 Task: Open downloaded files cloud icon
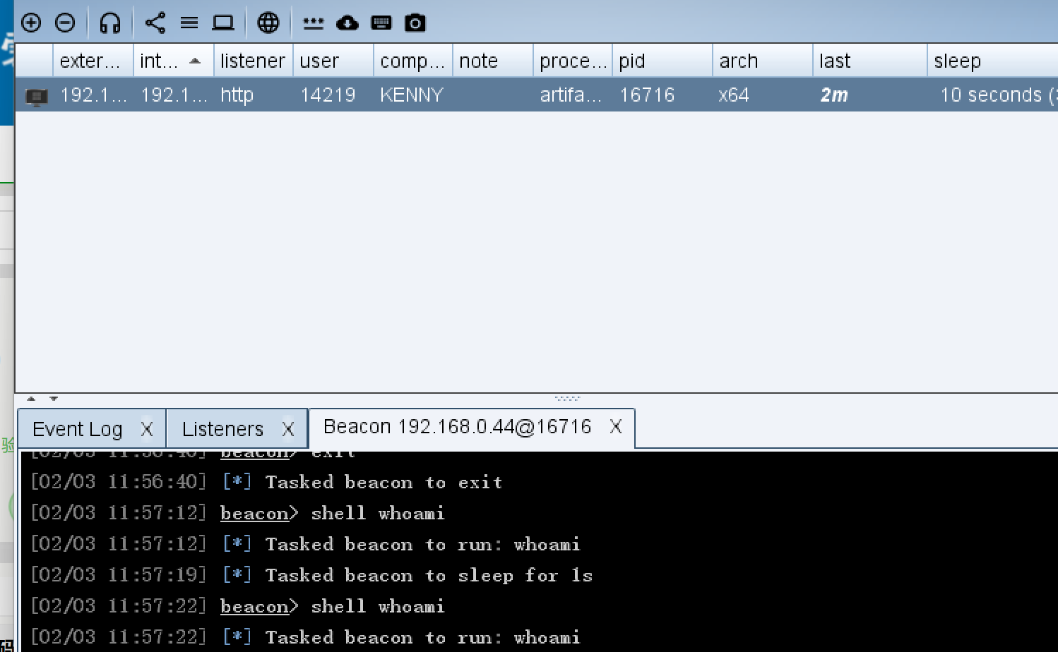click(347, 23)
